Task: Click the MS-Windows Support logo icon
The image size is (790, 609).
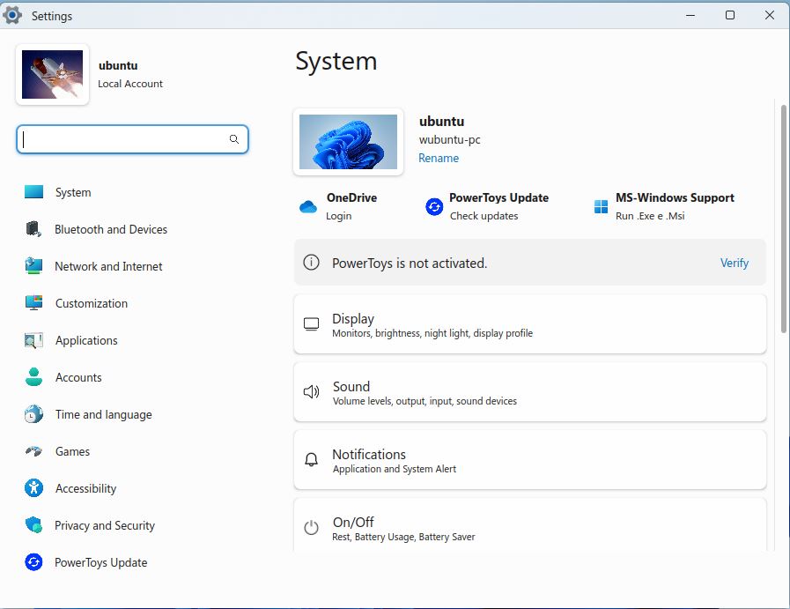Action: [x=601, y=207]
